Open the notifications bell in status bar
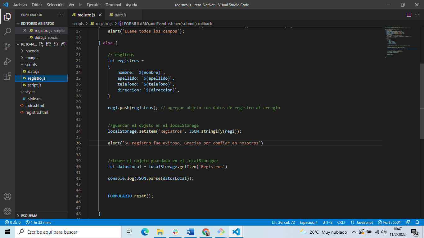This screenshot has width=424, height=238. (417, 222)
